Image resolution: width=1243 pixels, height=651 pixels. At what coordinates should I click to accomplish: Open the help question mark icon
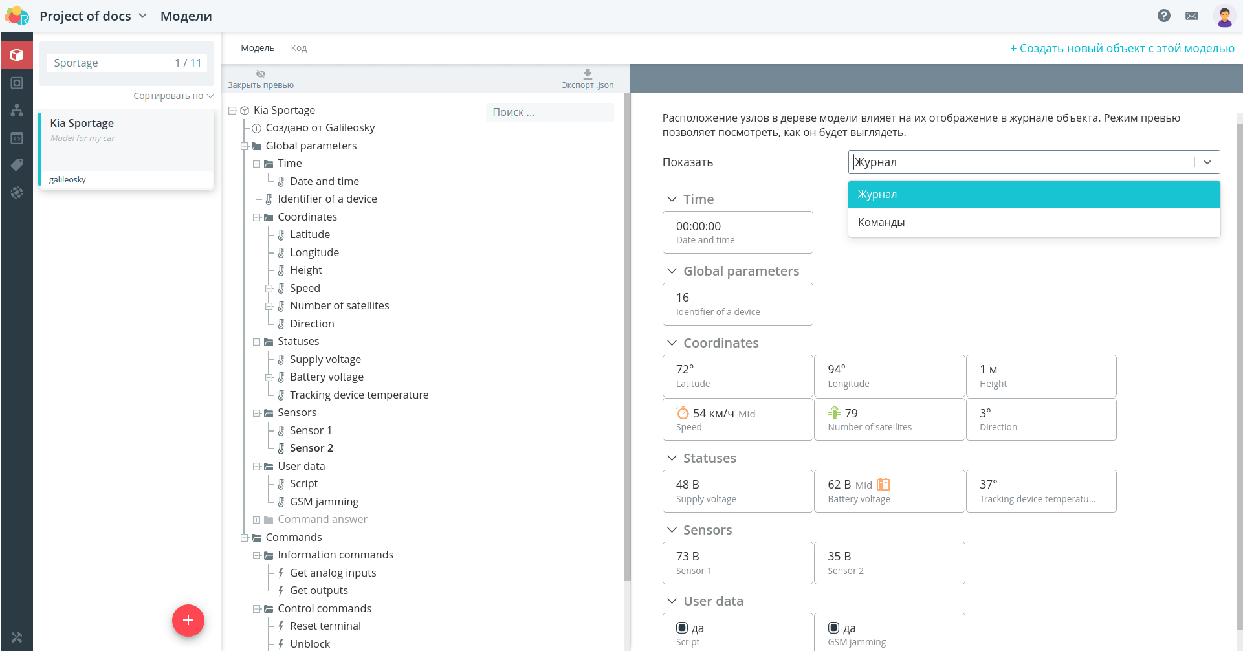click(1163, 16)
